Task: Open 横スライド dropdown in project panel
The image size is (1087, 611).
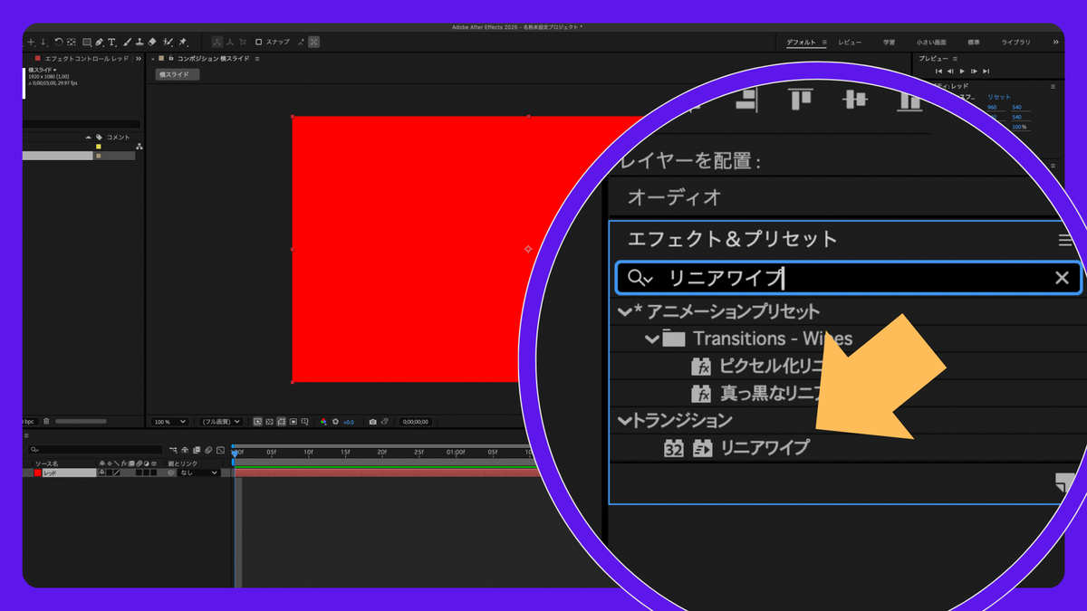Action: point(43,70)
